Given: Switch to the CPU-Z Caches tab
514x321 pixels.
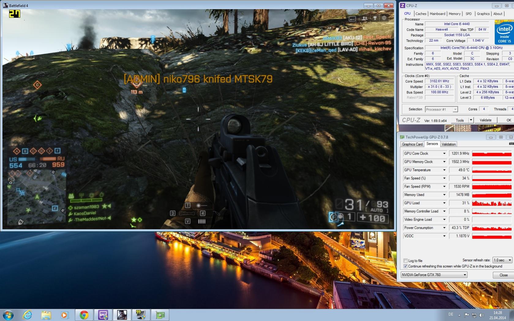Looking at the screenshot, I should pos(421,14).
